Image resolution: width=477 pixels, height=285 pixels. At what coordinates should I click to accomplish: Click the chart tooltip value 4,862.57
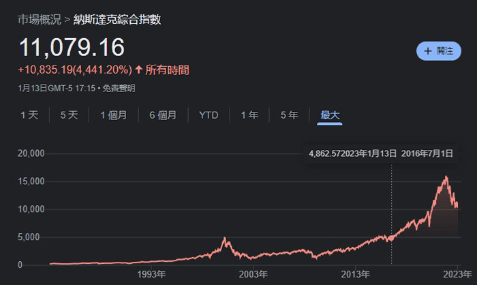324,153
